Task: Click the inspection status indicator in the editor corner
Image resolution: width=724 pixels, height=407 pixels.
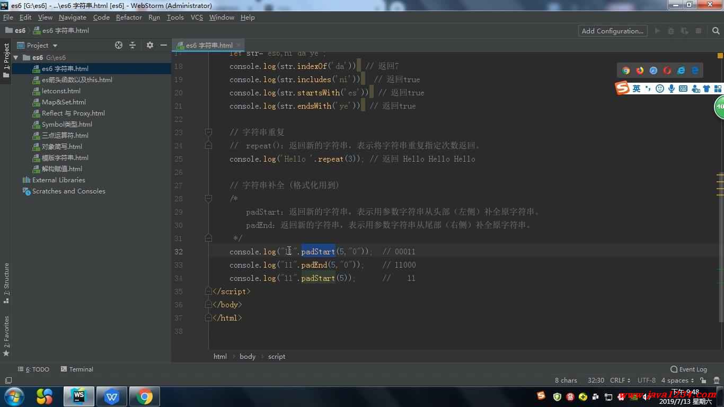Action: [720, 55]
